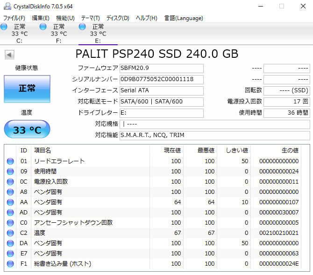313x275 pixels.
Task: Click the 対応規格 standard field
Action: pos(215,124)
